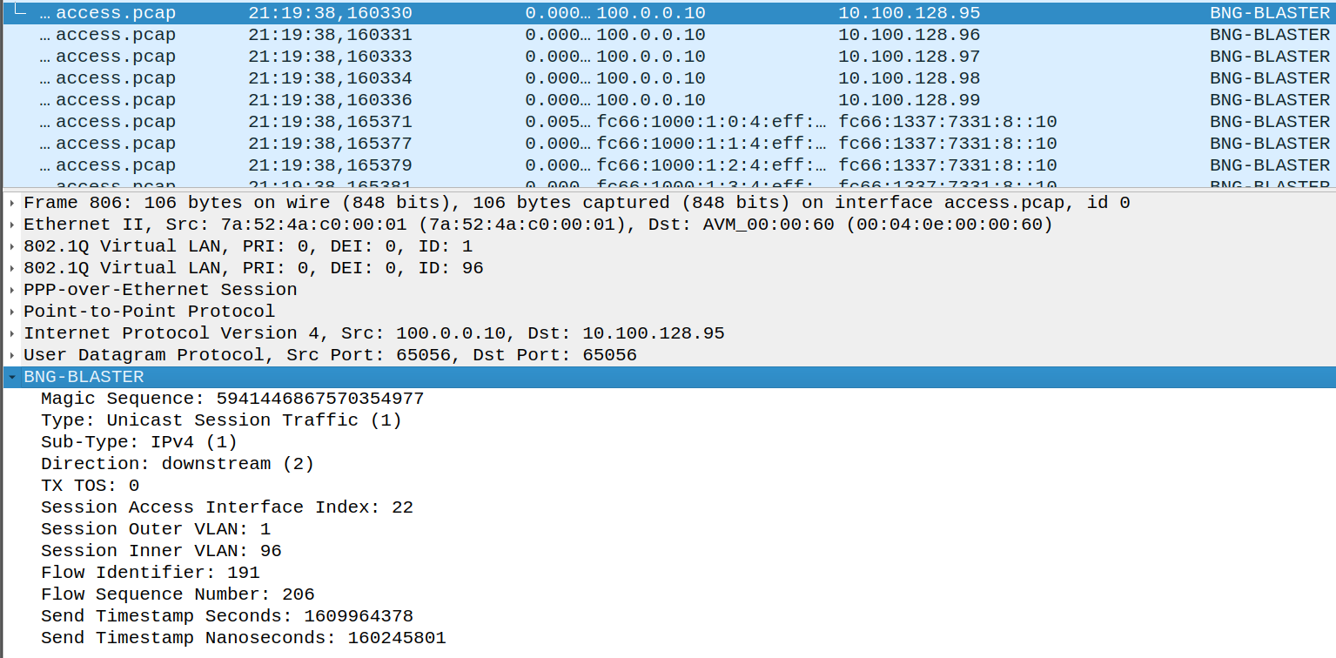Select the Magic Sequence field
The width and height of the screenshot is (1336, 658).
coord(232,398)
